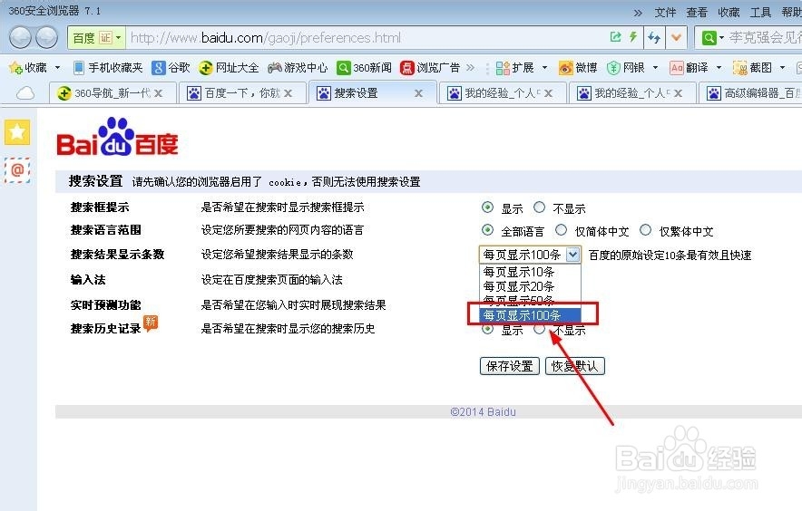Viewport: 802px width, 511px height.
Task: Close the 搜索设置 tab
Action: [418, 93]
